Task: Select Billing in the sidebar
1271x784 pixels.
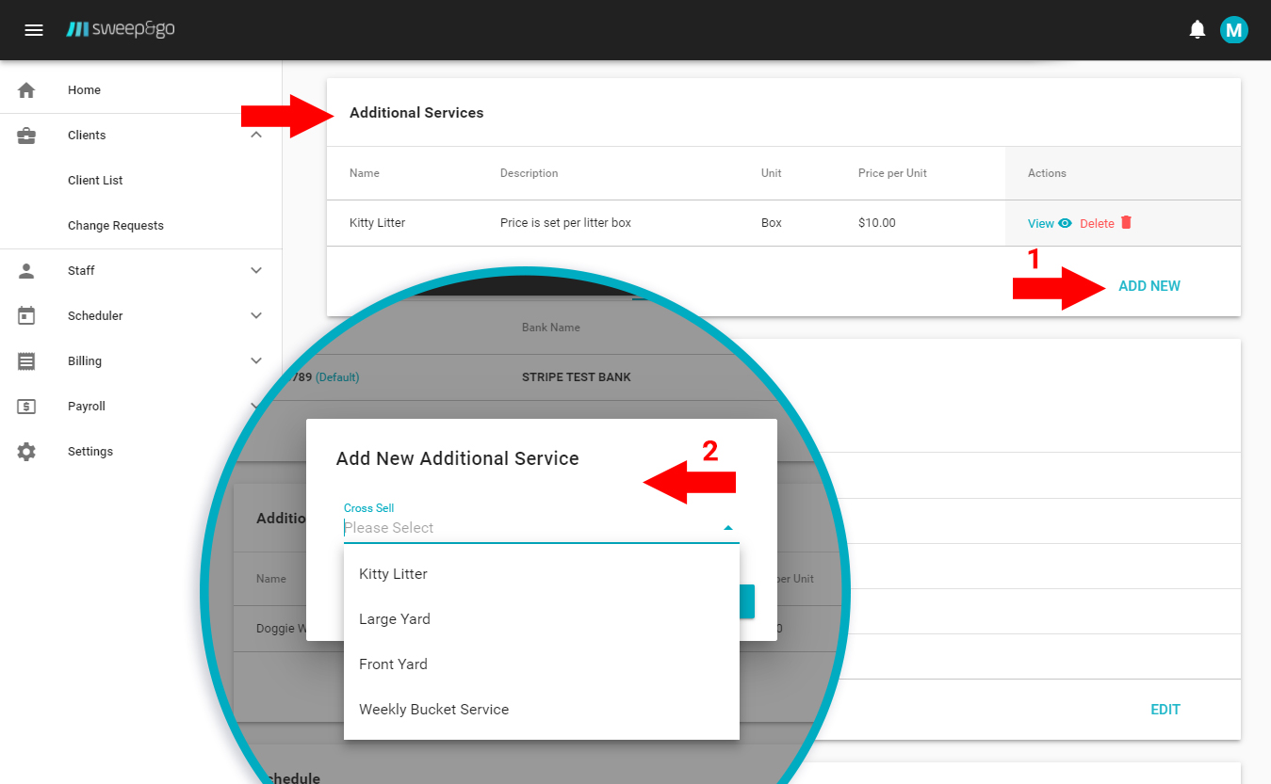Action: click(x=85, y=361)
